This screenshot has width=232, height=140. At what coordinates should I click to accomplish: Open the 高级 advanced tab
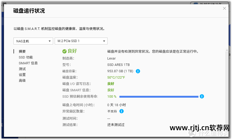pos(22,81)
